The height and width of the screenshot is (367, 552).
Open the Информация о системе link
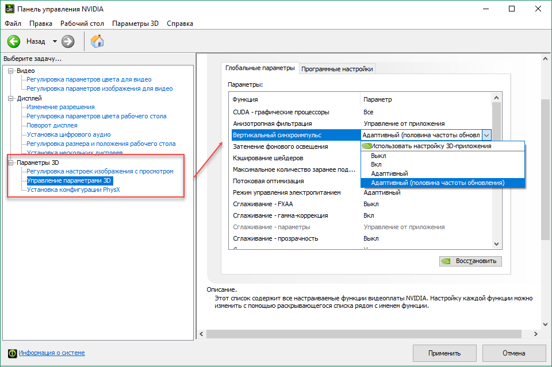coord(52,353)
